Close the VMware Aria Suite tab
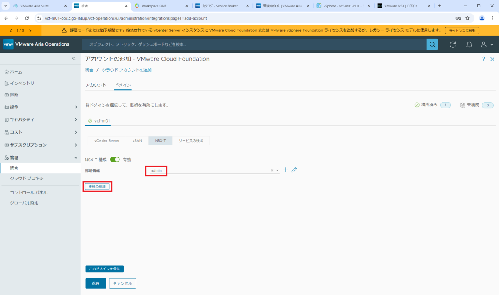The height and width of the screenshot is (295, 499). tap(66, 6)
